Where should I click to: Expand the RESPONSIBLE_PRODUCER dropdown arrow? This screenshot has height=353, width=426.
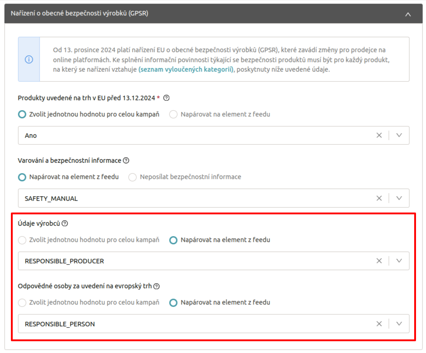pos(399,261)
